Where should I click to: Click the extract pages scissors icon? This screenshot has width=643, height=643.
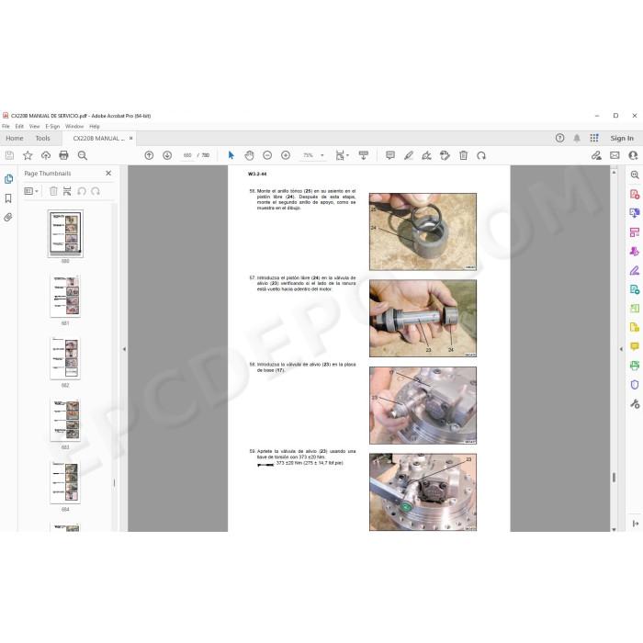click(x=67, y=191)
